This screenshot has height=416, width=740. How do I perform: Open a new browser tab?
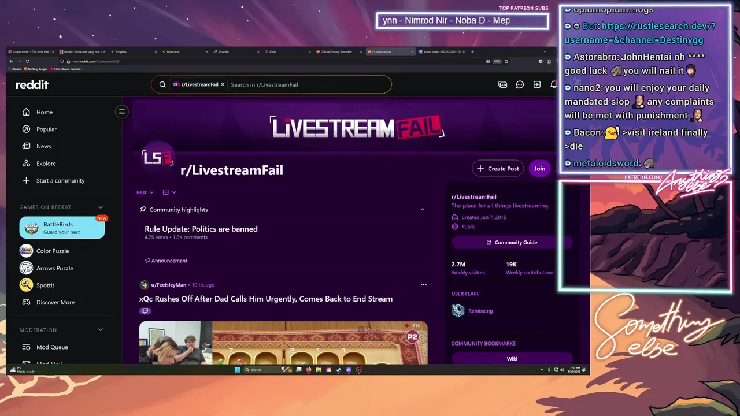[x=472, y=51]
